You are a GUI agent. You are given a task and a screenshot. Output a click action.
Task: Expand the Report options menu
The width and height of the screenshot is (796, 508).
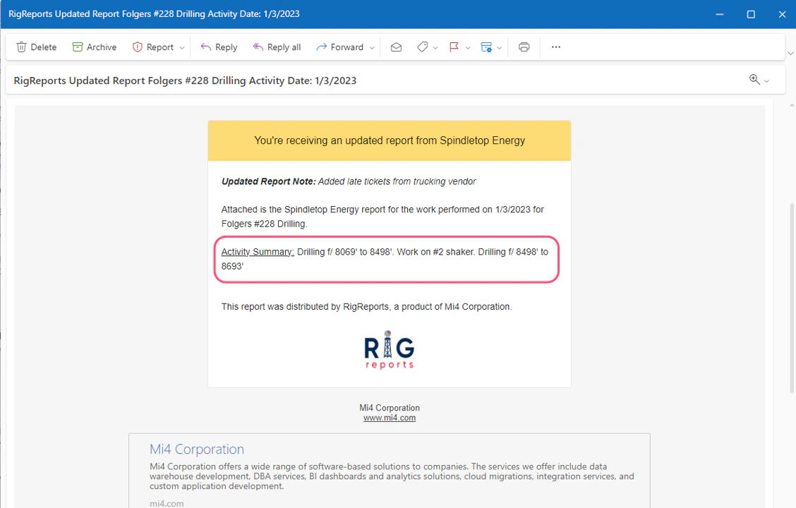tap(181, 47)
